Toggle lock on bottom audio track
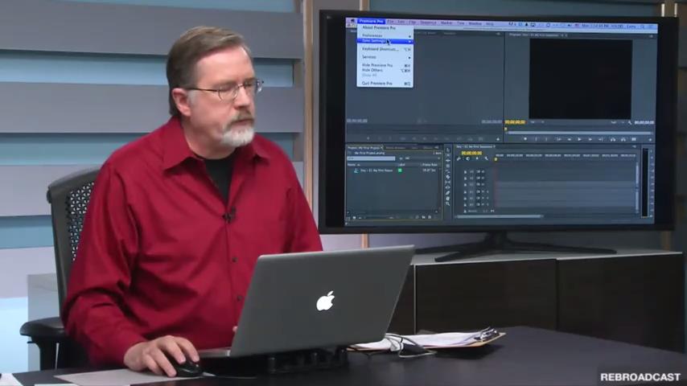 [465, 204]
